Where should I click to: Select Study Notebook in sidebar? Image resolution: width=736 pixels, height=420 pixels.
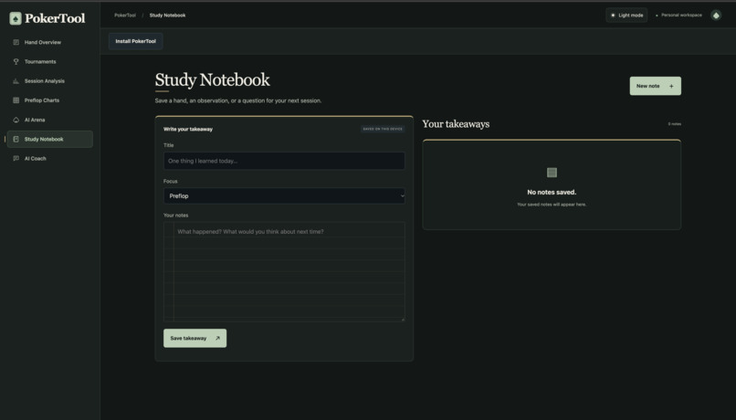pyautogui.click(x=49, y=139)
